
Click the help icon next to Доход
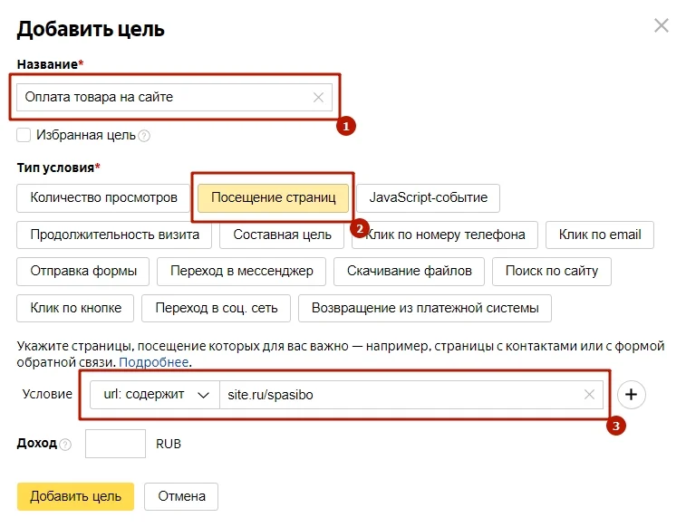[65, 445]
